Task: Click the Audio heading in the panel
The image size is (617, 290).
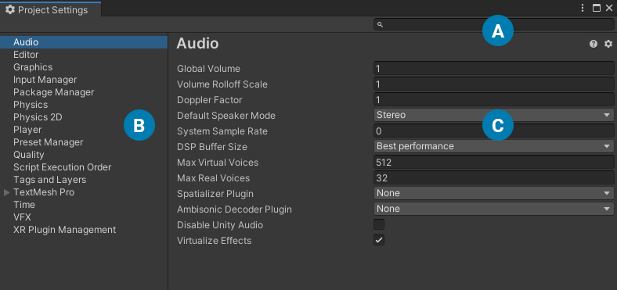Action: click(x=197, y=43)
